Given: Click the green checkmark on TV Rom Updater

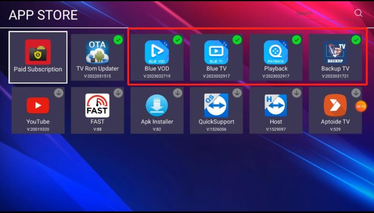Looking at the screenshot, I should (118, 40).
